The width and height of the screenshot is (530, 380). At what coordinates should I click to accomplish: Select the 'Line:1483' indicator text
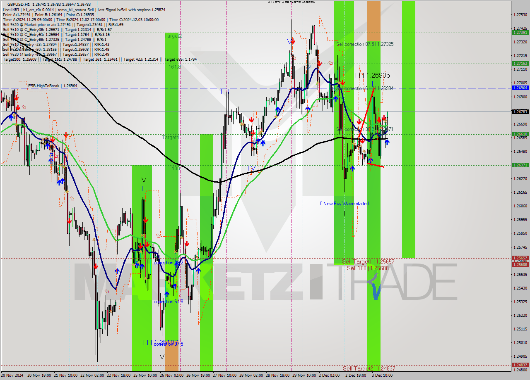11,9
